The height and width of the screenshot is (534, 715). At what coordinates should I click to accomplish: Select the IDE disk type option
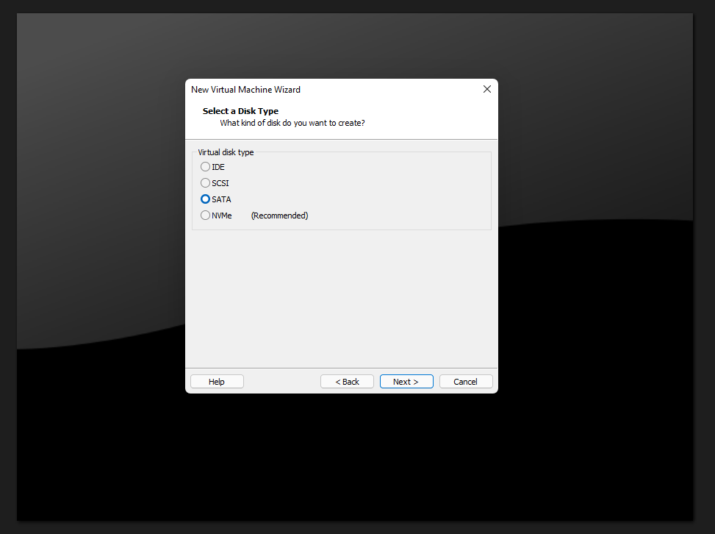click(x=212, y=167)
